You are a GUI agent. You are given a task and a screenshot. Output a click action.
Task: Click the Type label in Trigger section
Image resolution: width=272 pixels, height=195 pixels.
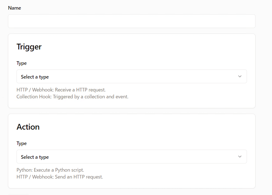(x=21, y=63)
